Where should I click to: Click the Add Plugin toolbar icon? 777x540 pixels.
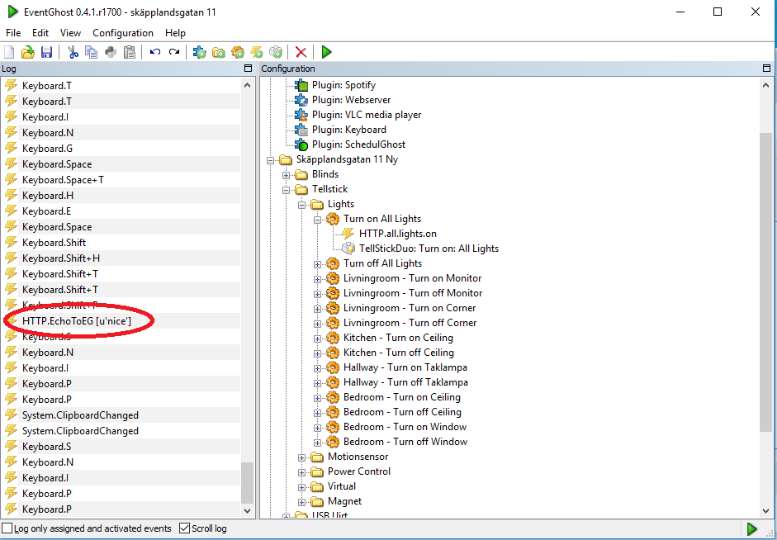click(x=200, y=52)
